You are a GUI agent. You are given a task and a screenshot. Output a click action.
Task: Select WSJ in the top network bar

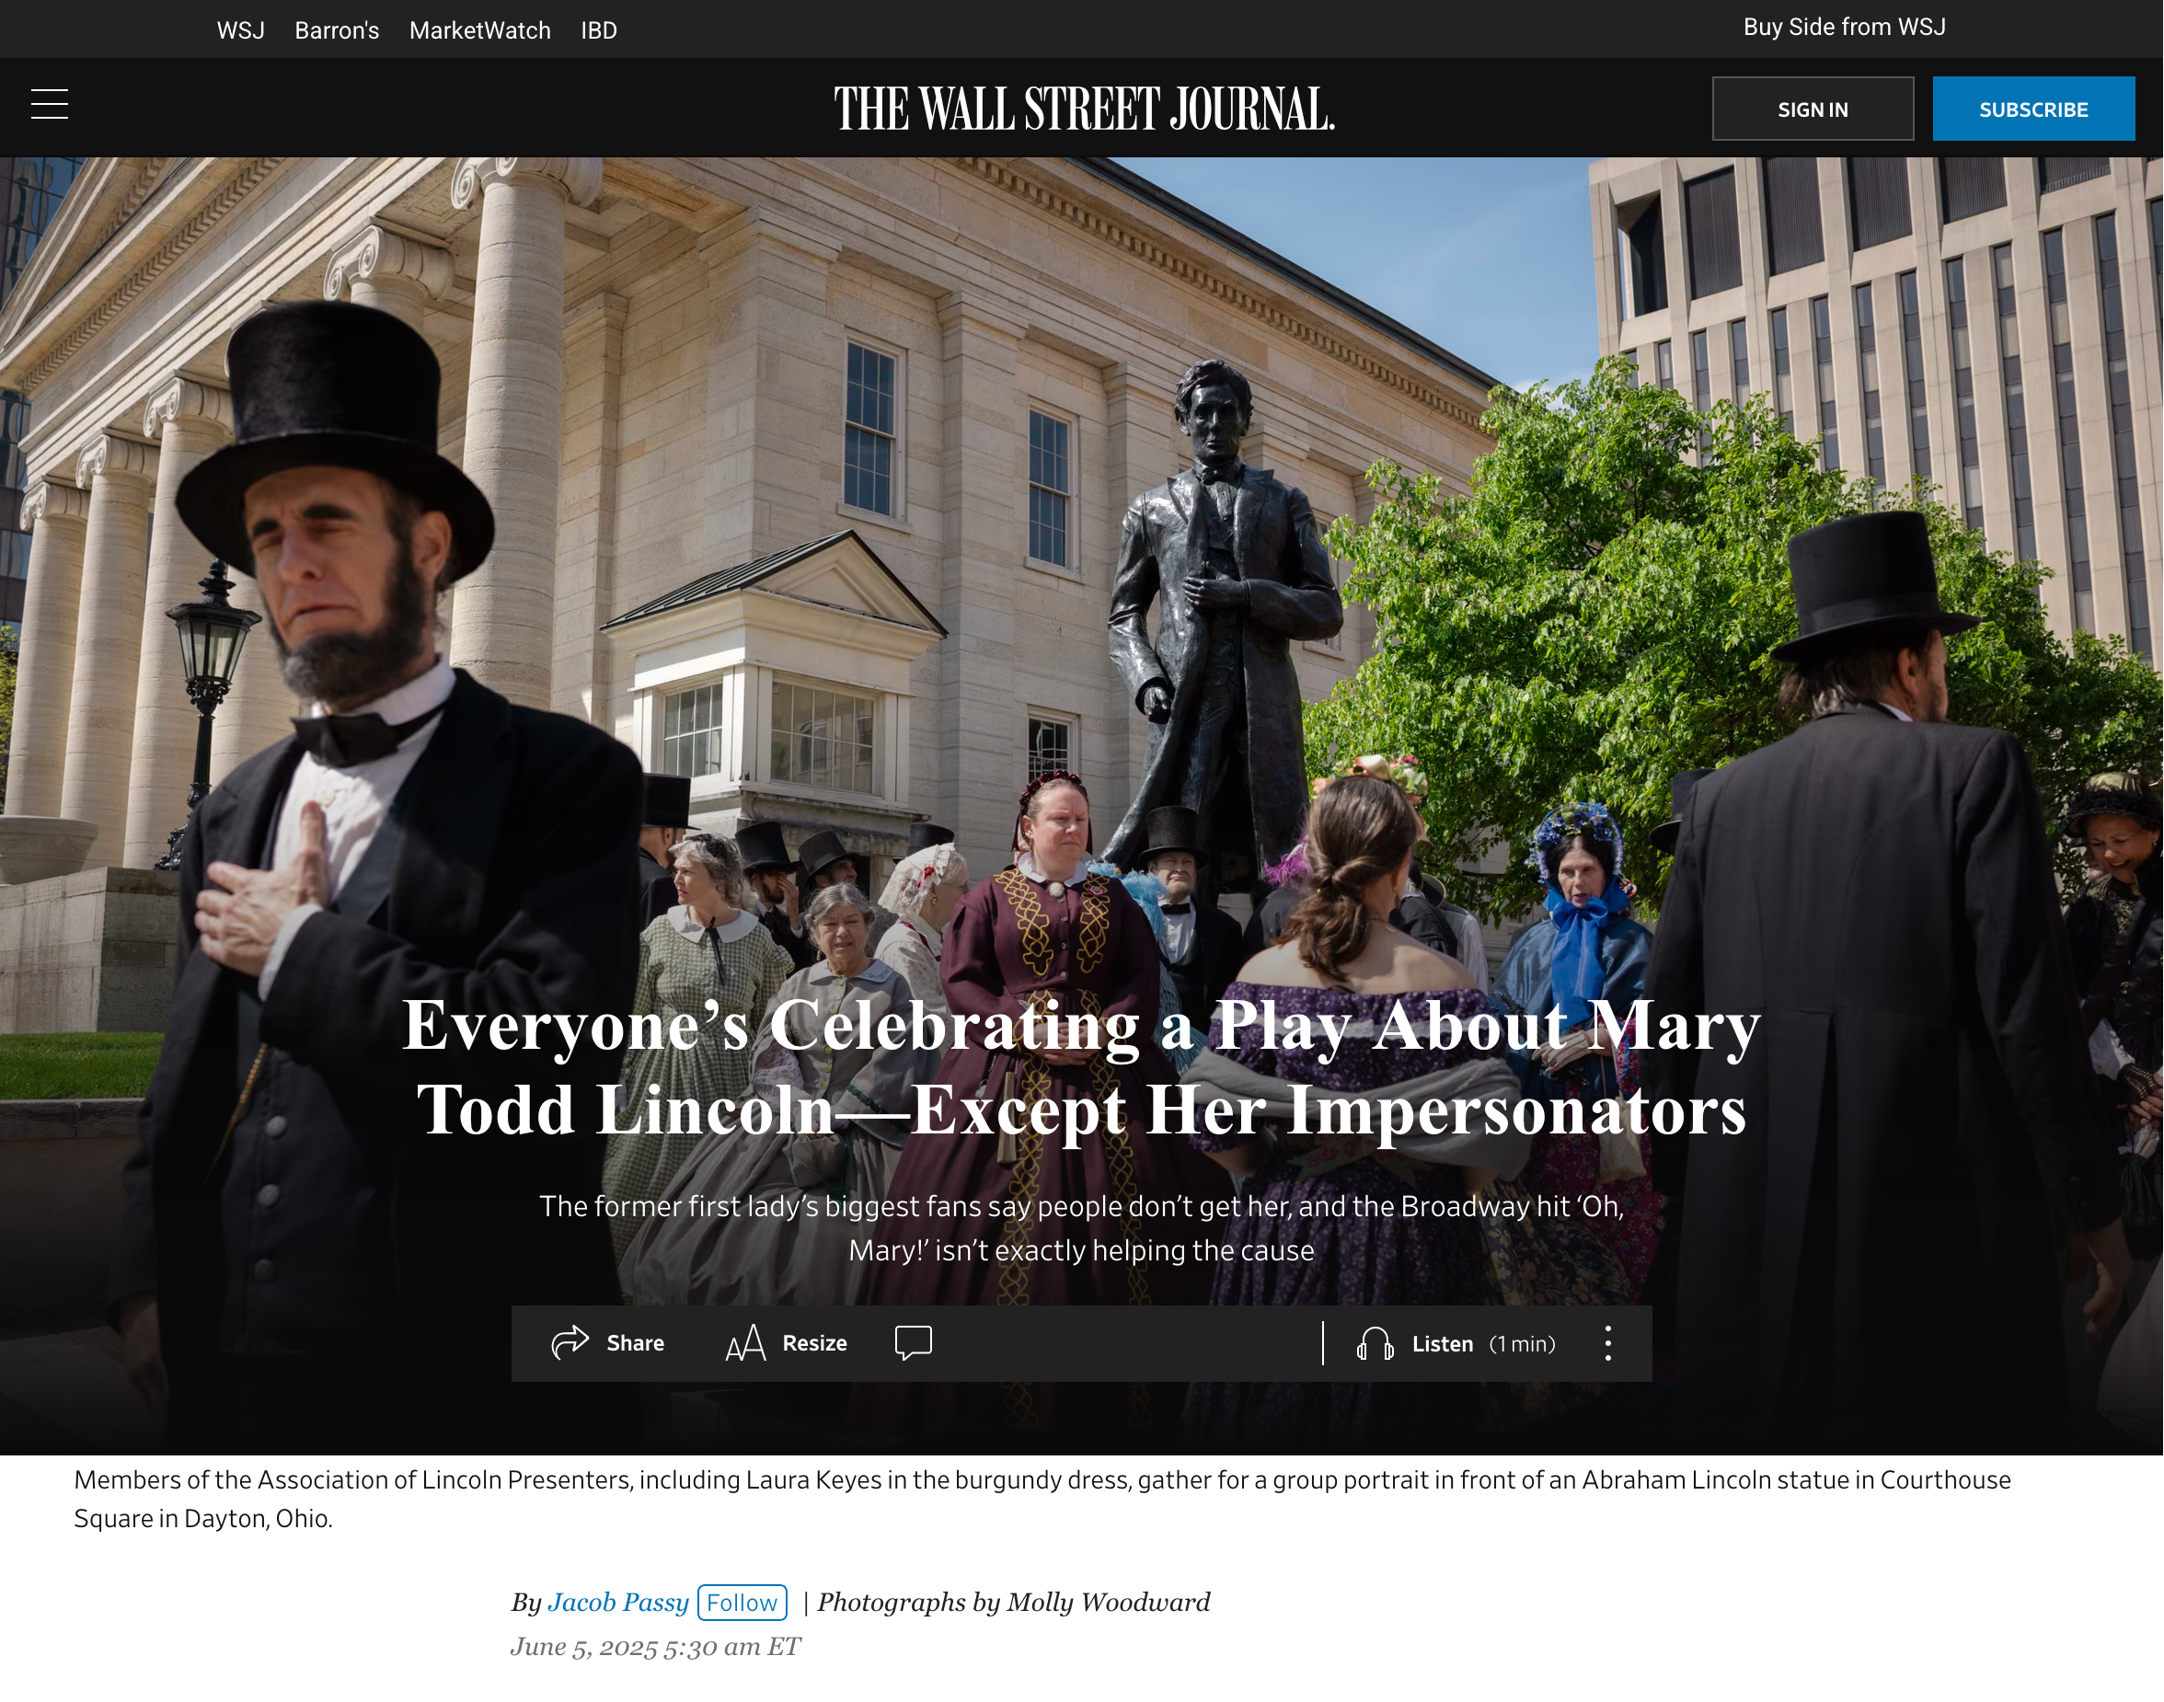pos(241,29)
